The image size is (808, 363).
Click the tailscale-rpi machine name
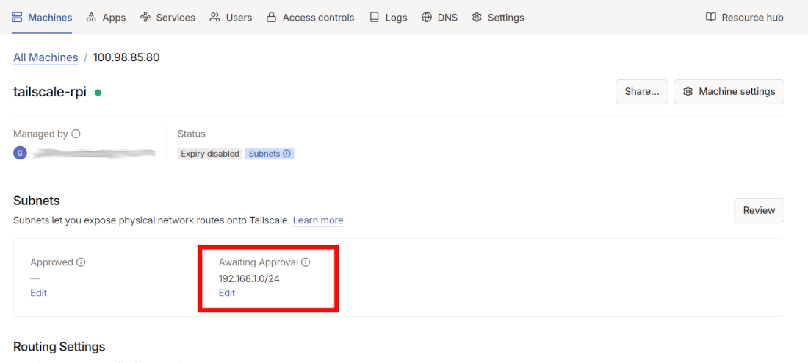[50, 93]
